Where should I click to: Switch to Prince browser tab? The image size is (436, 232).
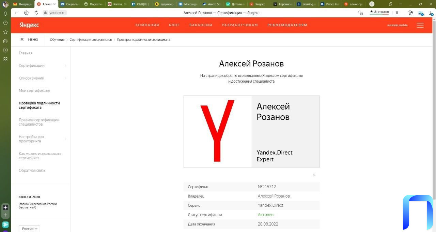tap(330, 4)
